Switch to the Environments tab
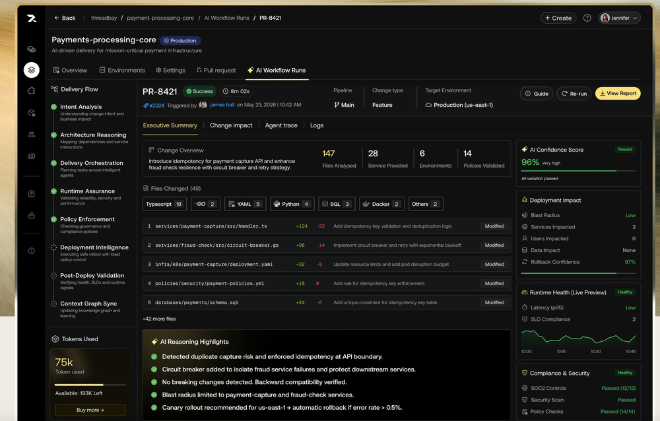 point(122,71)
